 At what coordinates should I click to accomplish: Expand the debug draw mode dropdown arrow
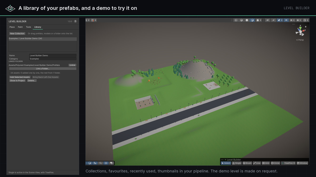pyautogui.click(x=261, y=20)
